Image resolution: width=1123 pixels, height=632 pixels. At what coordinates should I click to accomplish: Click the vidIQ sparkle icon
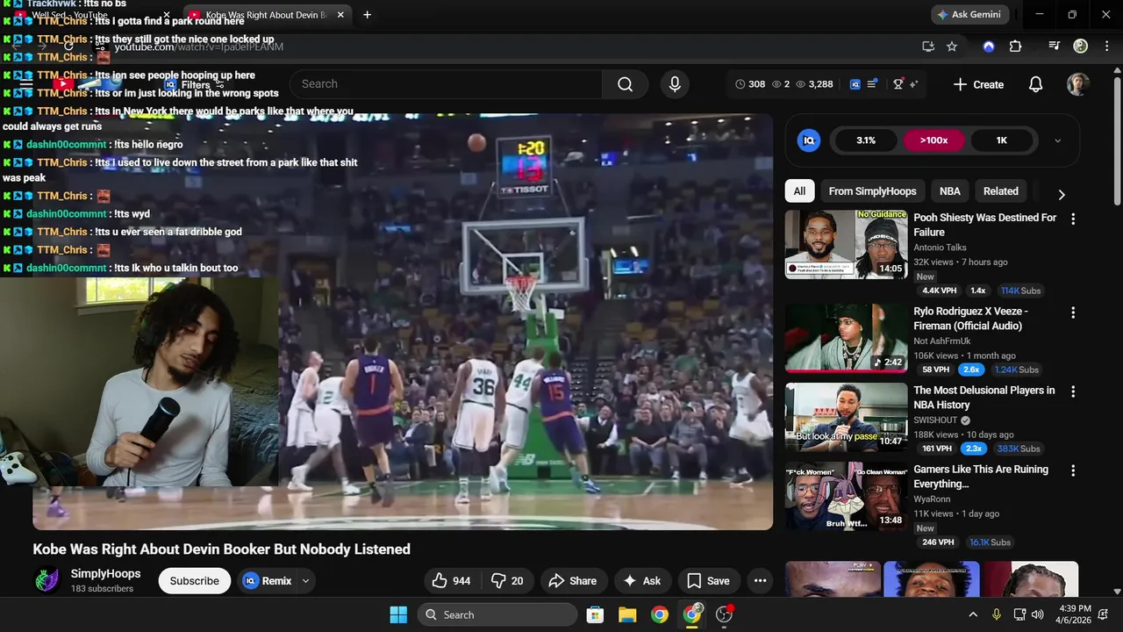coord(913,84)
